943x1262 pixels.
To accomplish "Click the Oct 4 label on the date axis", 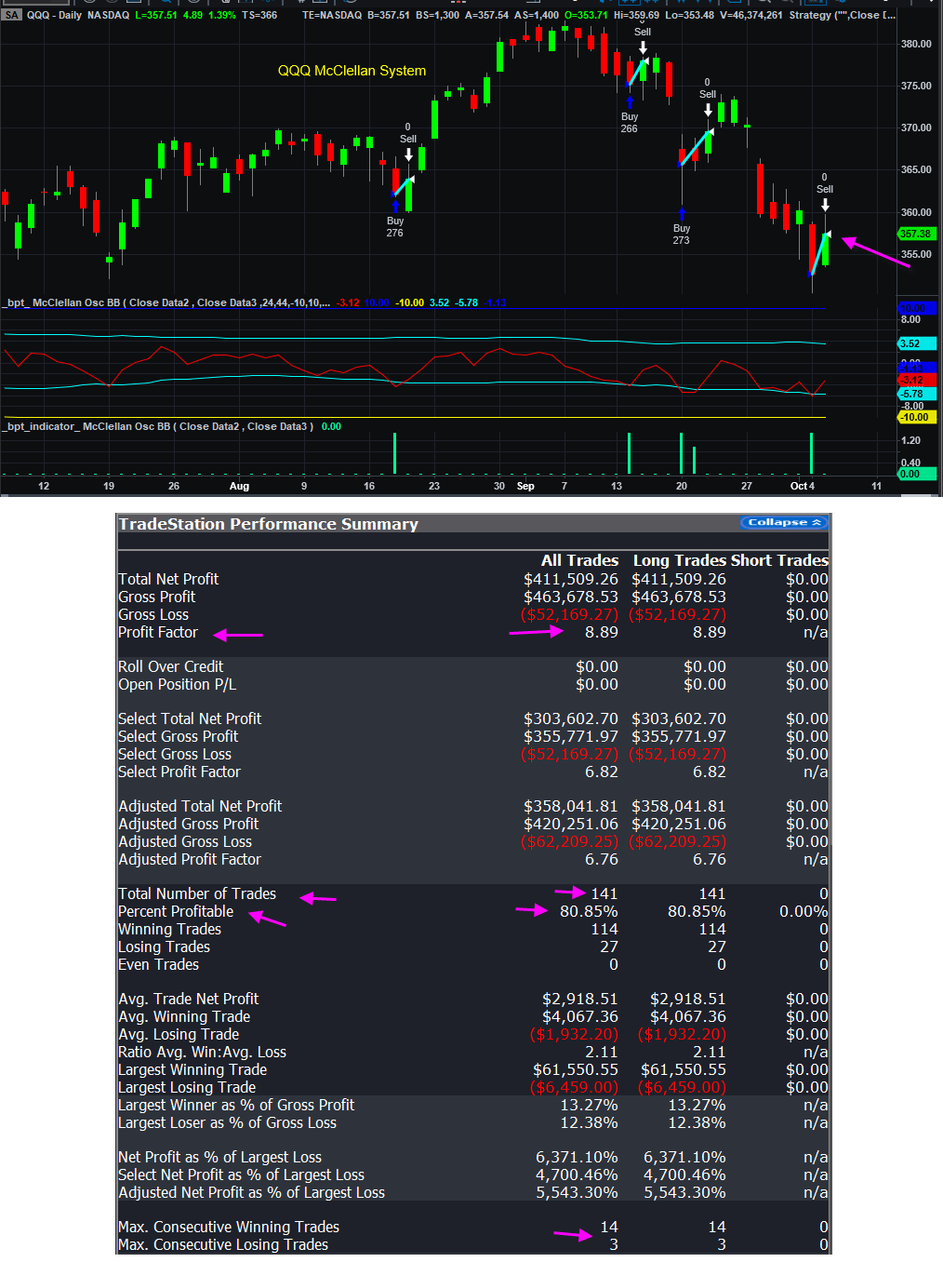I will 802,486.
